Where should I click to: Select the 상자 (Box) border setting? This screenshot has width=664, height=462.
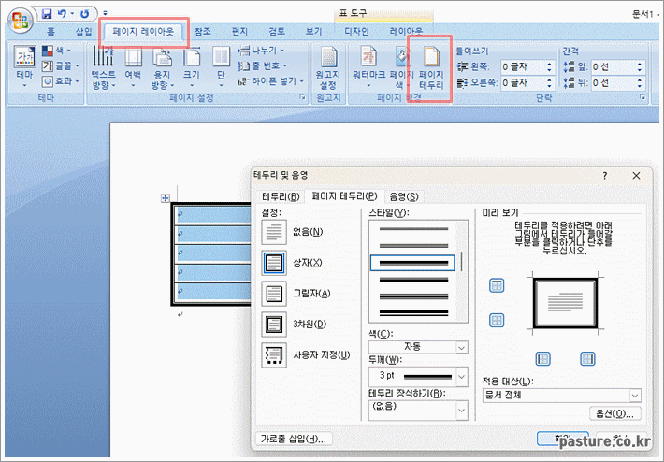[274, 263]
